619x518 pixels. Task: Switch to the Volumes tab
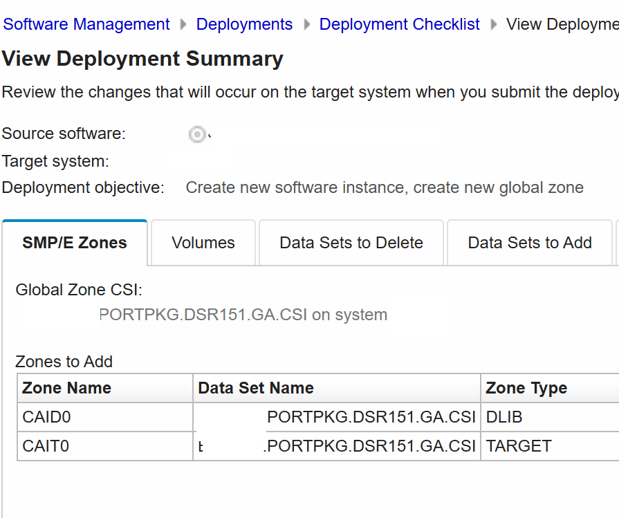[x=203, y=243]
